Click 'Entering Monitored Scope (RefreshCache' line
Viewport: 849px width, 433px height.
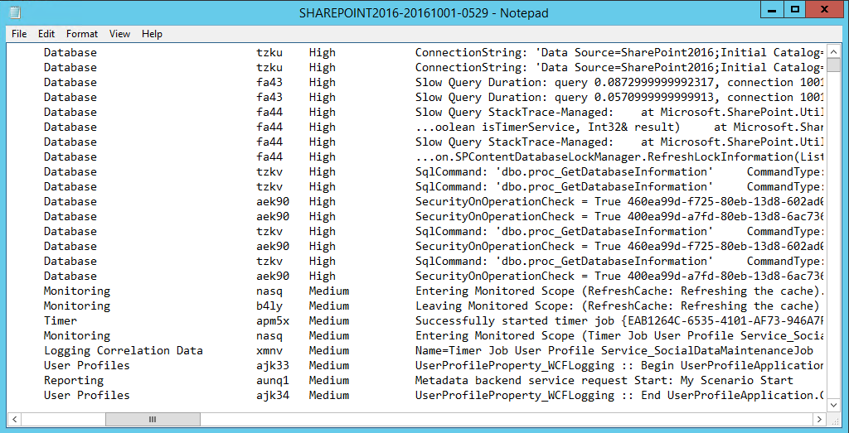tap(619, 291)
